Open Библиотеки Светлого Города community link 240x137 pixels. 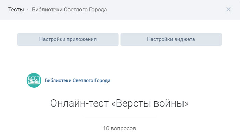click(x=77, y=80)
